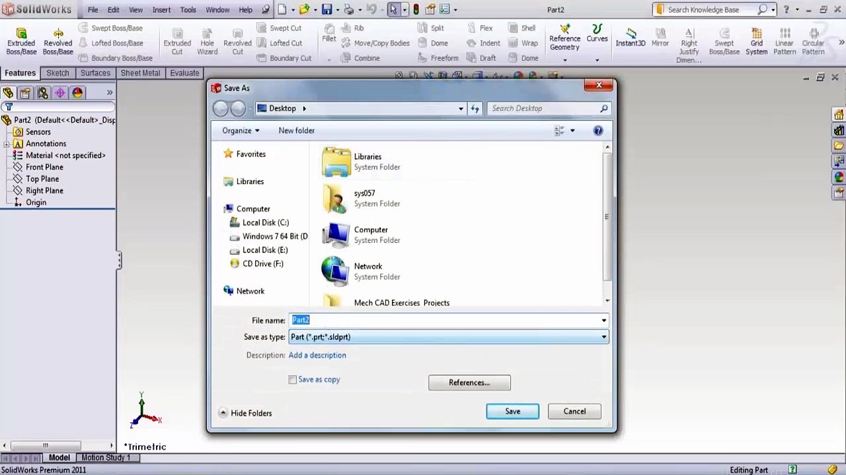This screenshot has height=475, width=846.
Task: Select the Mirror tool
Action: [660, 38]
